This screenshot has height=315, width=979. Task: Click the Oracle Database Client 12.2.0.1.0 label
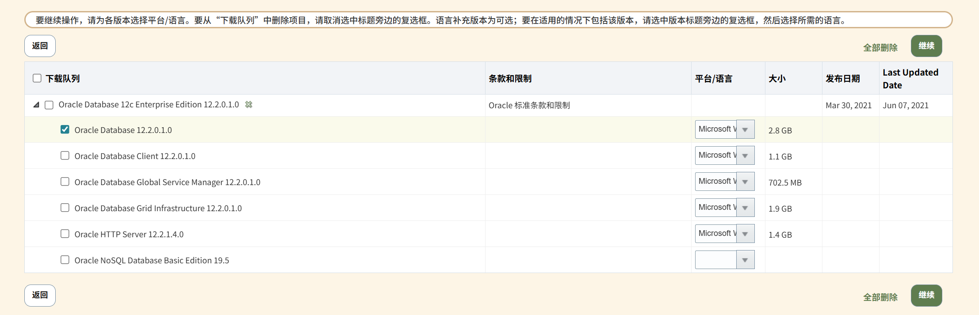(135, 156)
